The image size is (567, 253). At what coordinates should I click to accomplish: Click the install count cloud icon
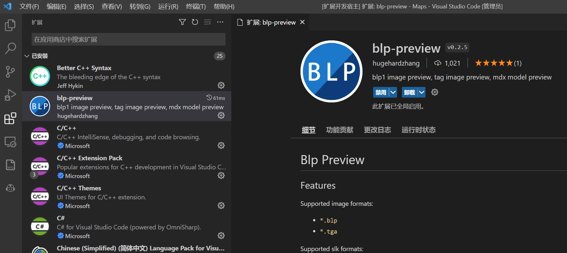[438, 63]
